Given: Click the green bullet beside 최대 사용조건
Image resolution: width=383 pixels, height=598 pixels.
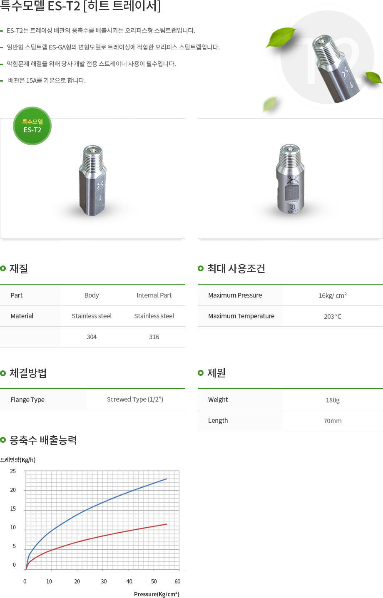Looking at the screenshot, I should coord(201,268).
